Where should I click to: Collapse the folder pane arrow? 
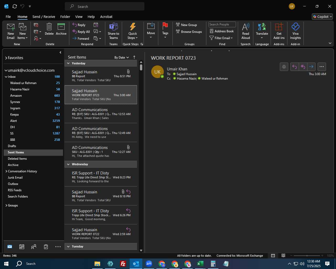(x=60, y=53)
